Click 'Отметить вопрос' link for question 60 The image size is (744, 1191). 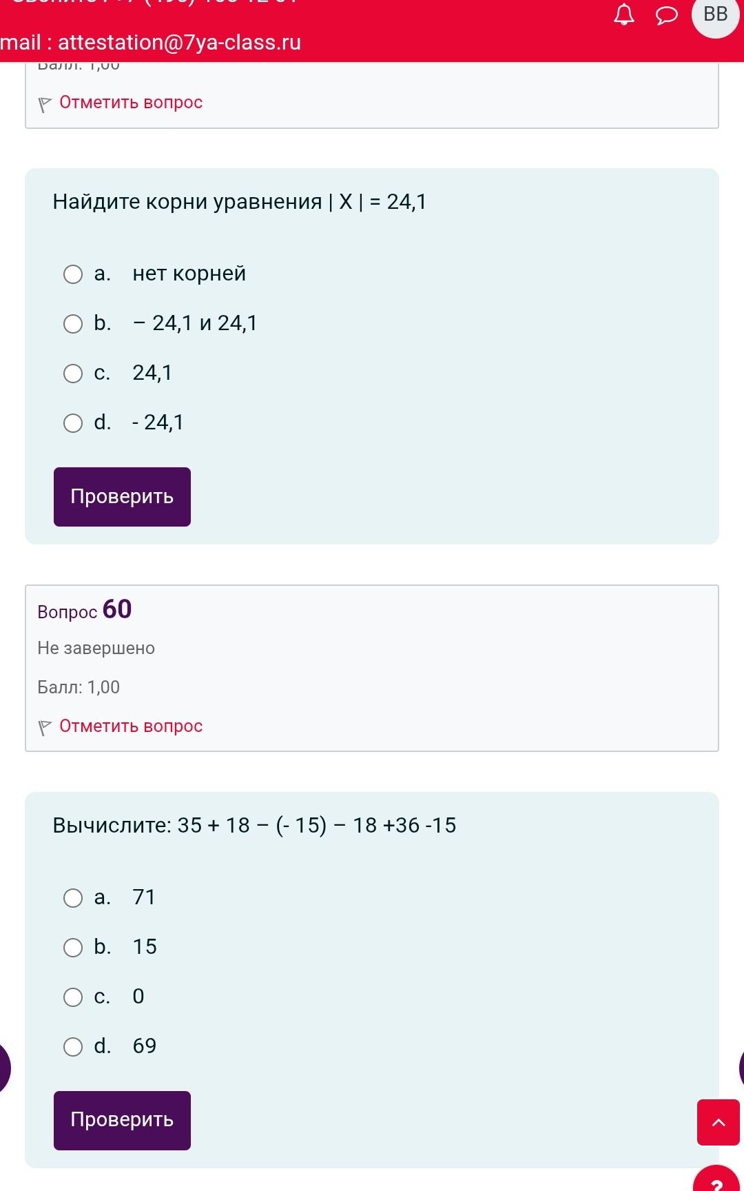pyautogui.click(x=131, y=726)
